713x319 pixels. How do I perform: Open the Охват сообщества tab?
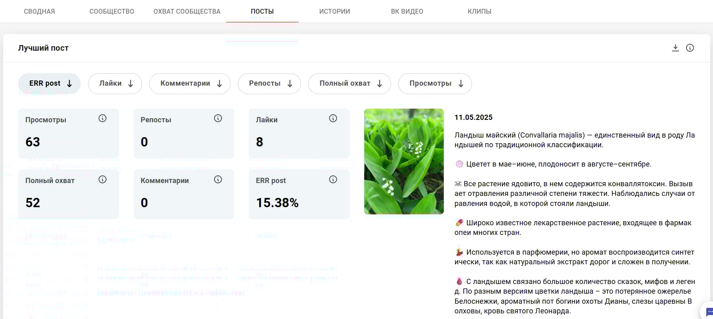[x=187, y=11]
